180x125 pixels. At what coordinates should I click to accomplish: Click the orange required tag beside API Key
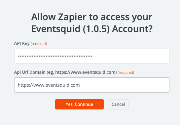[x=39, y=44]
